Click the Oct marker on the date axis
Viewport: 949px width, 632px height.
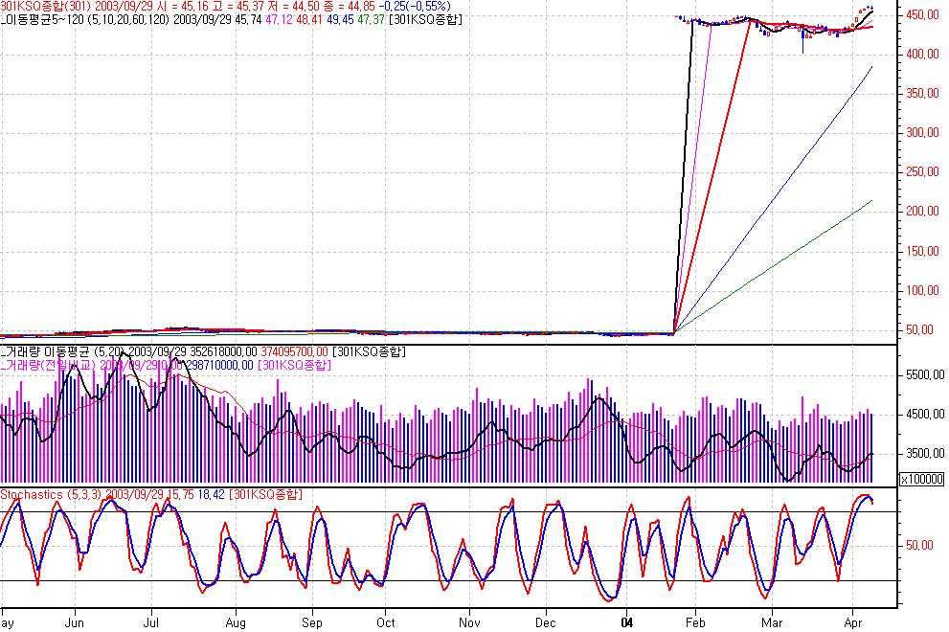(x=384, y=621)
